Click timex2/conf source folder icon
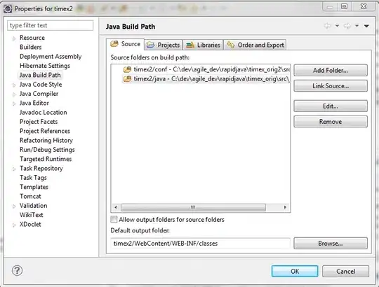The height and width of the screenshot is (287, 379). click(127, 69)
